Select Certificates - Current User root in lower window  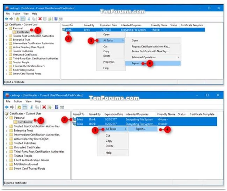point(25,113)
